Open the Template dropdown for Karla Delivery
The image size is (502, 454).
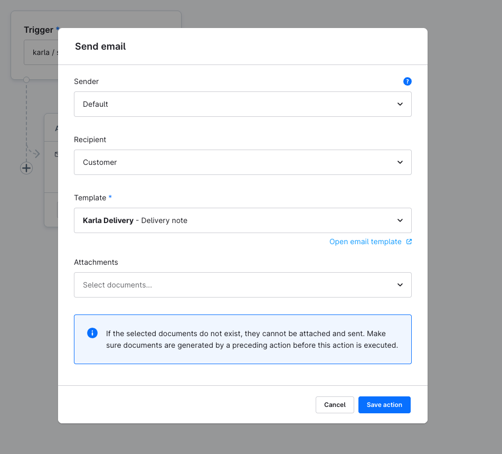click(243, 220)
